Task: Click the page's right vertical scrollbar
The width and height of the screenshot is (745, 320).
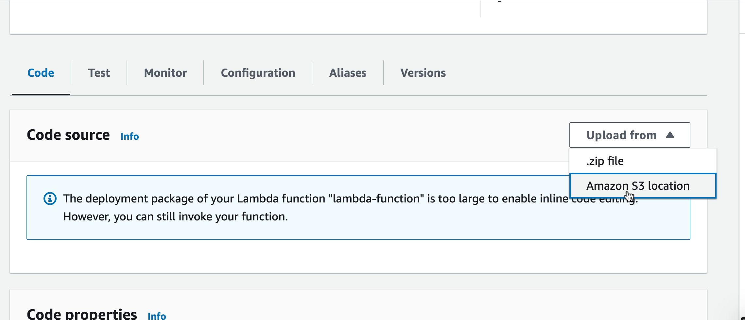Action: click(742, 163)
